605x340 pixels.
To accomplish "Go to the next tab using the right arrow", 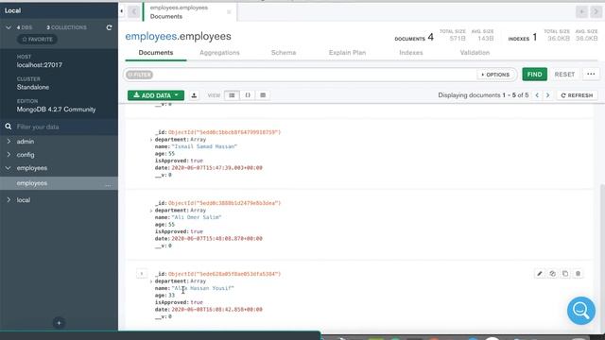I will pos(596,12).
